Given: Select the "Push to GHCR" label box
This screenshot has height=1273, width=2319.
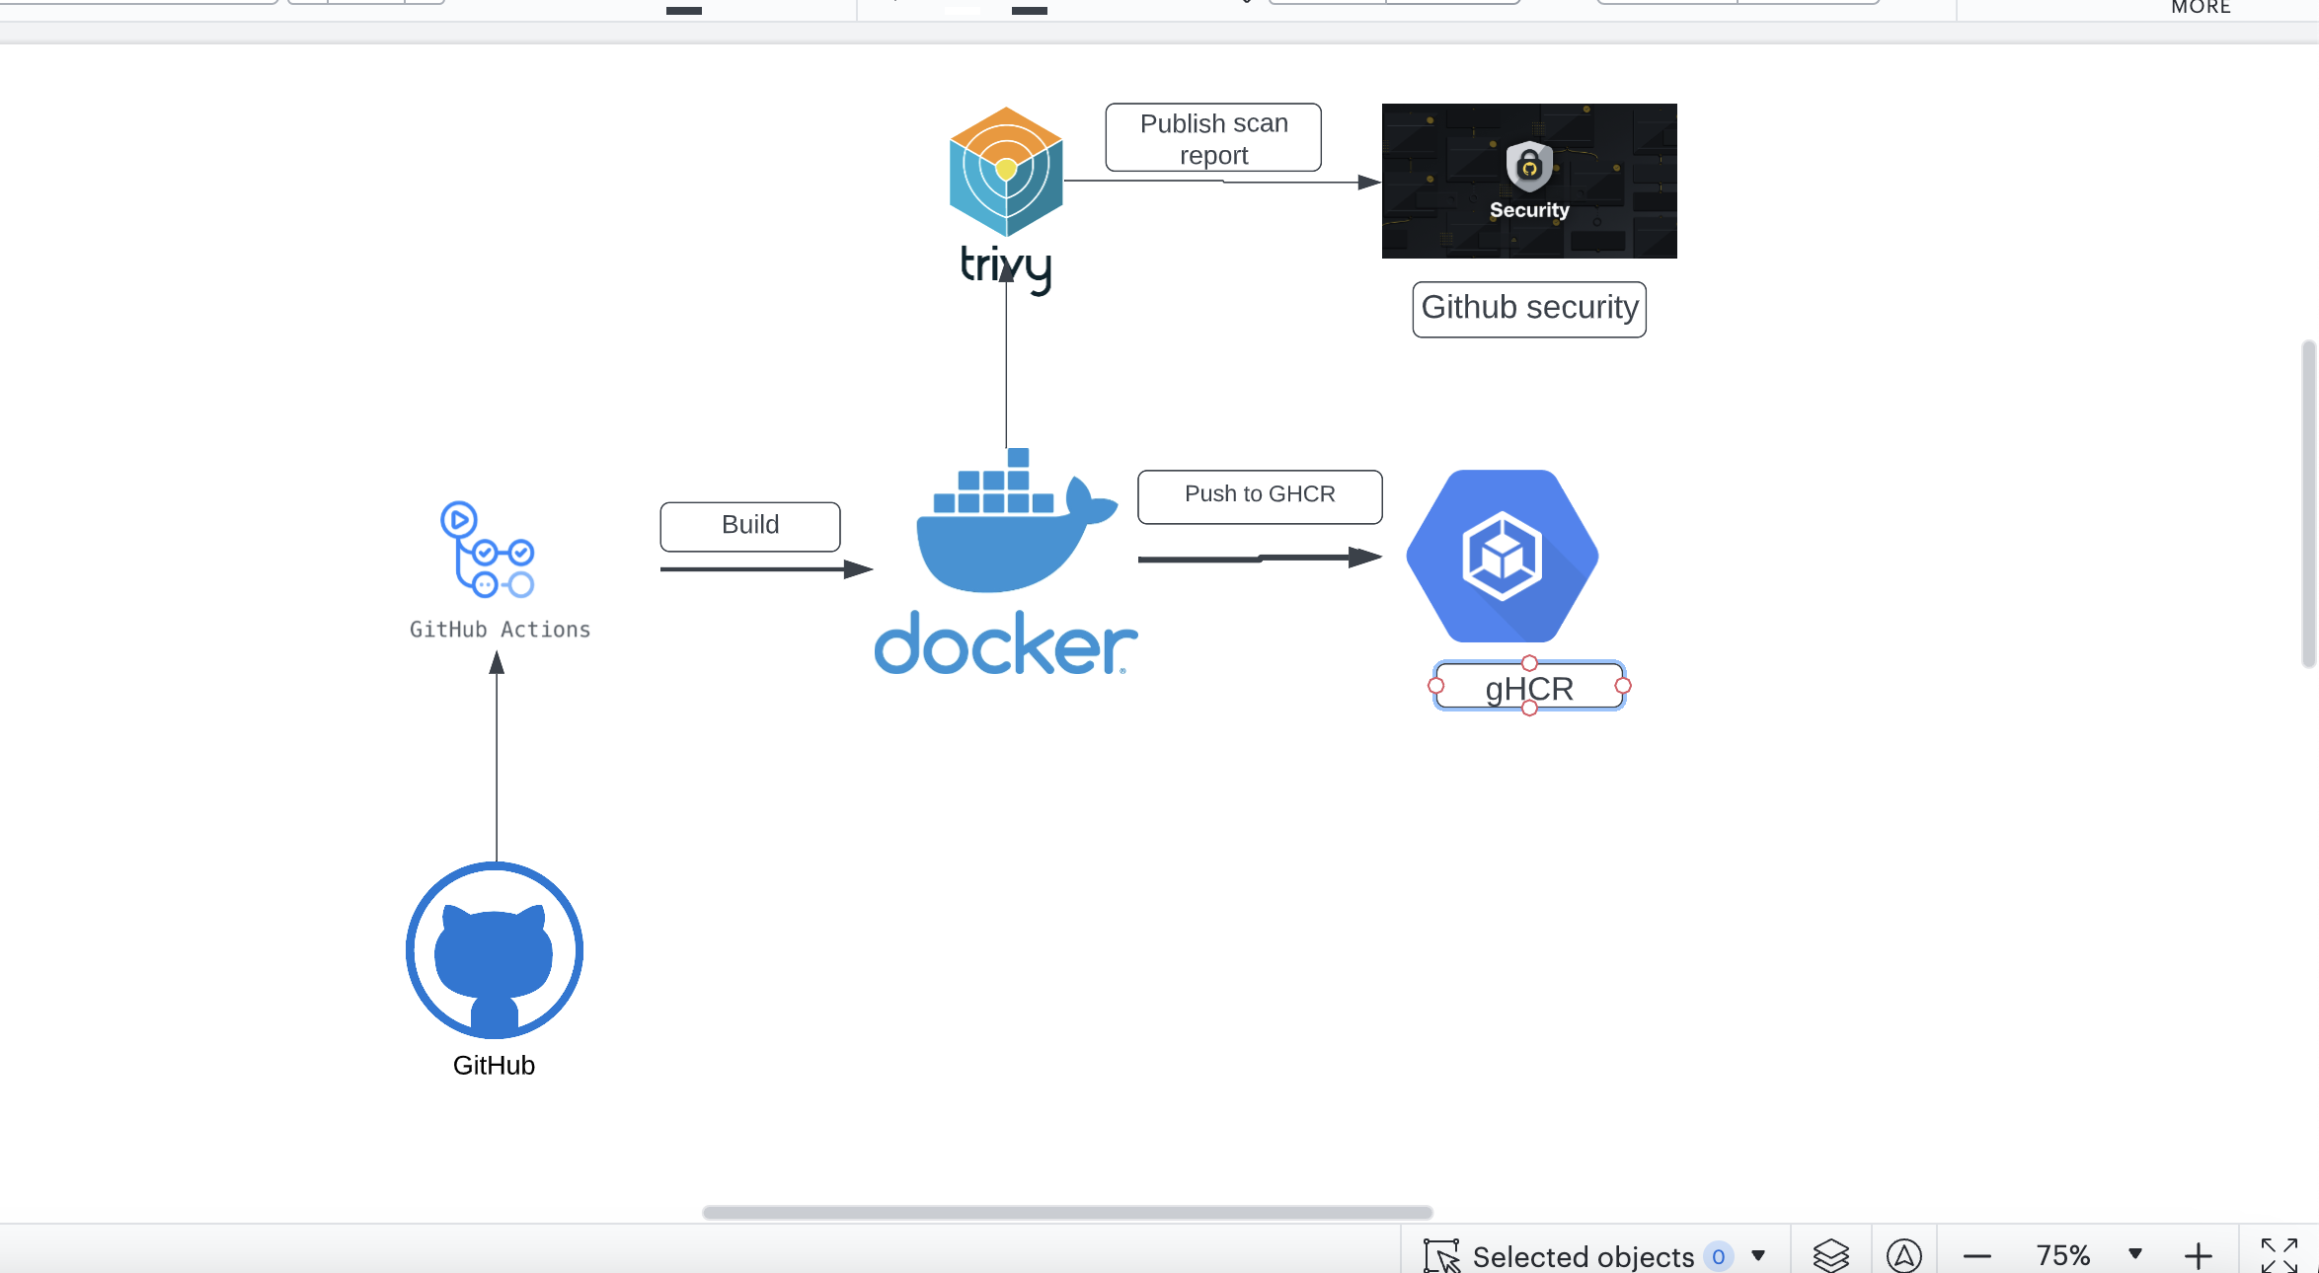Looking at the screenshot, I should click(1260, 496).
